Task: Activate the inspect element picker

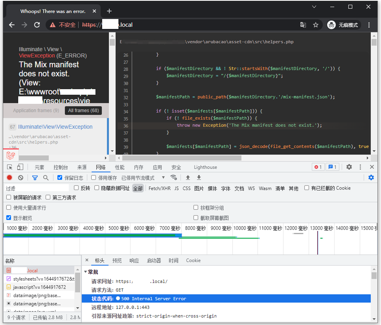Action: pos(10,167)
